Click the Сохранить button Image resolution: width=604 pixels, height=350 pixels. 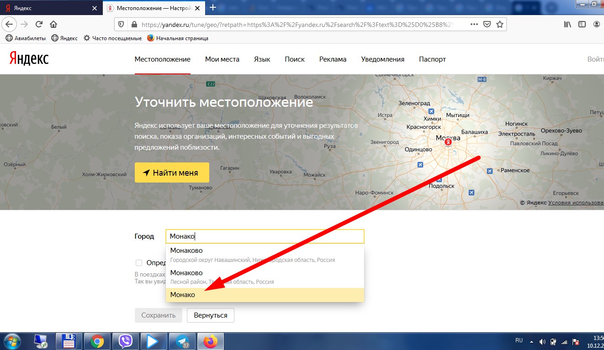pos(158,315)
